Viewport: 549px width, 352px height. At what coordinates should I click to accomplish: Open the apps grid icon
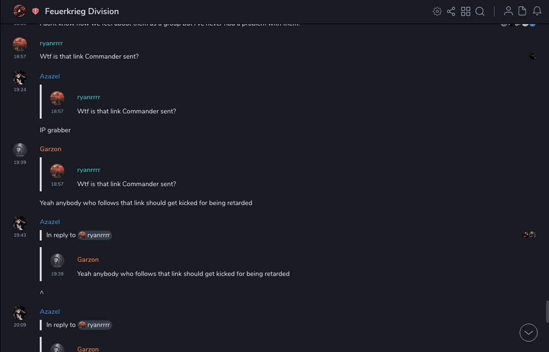(x=466, y=11)
